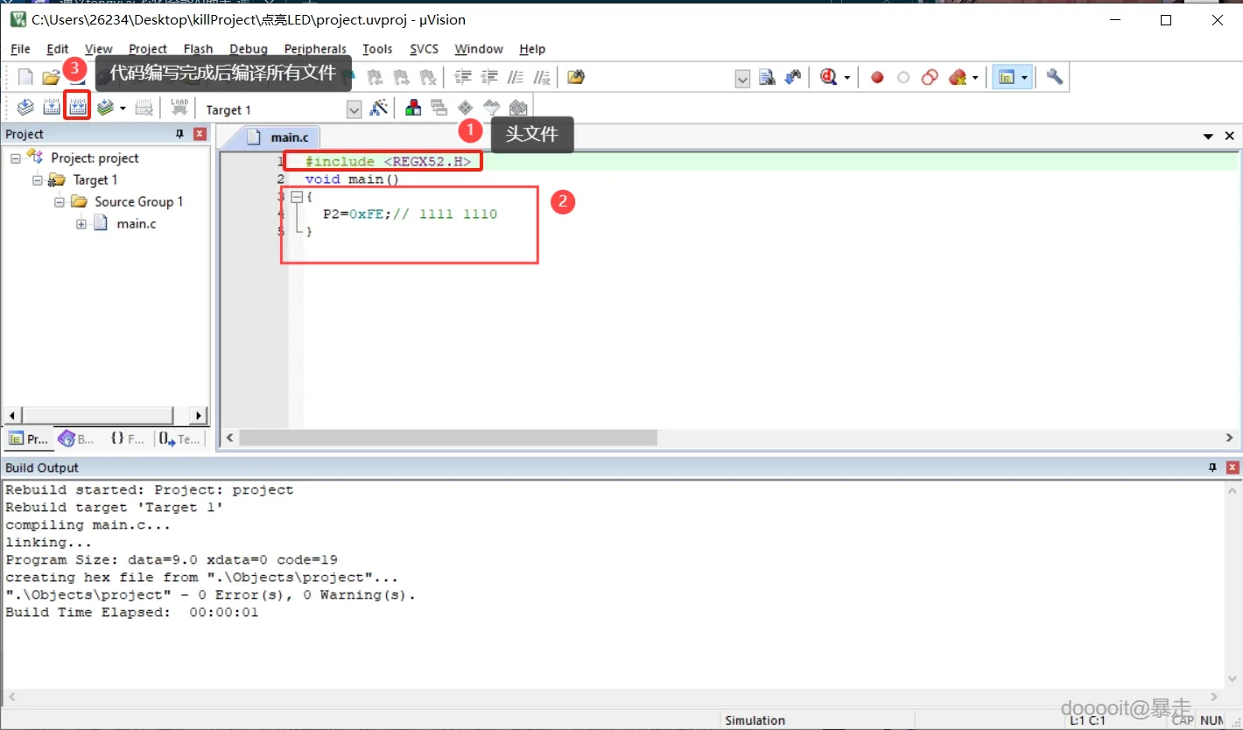Open the Manage Multi-Project Workspace icon
1243x730 pixels.
439,108
